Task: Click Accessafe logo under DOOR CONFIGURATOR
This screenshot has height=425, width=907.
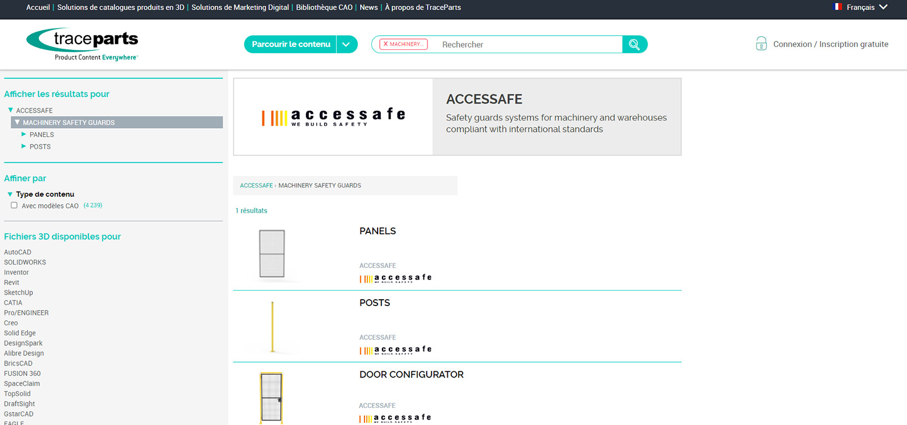Action: coord(395,418)
